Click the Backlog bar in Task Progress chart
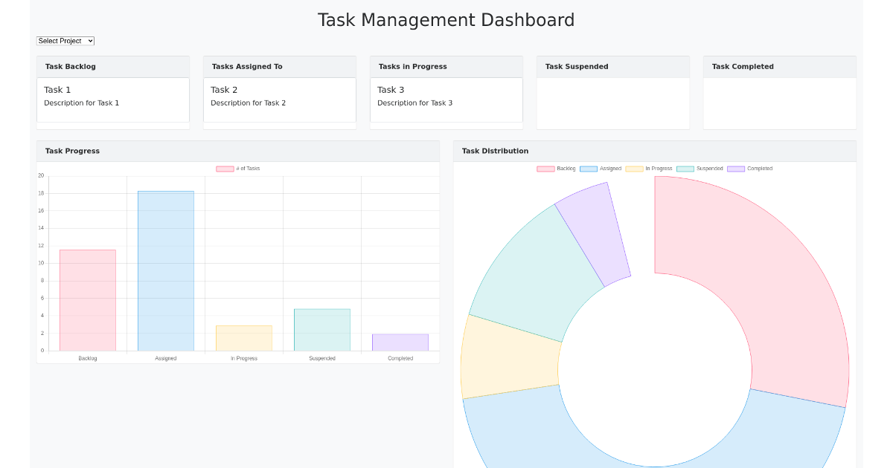Viewport: 893px width, 468px height. [87, 297]
